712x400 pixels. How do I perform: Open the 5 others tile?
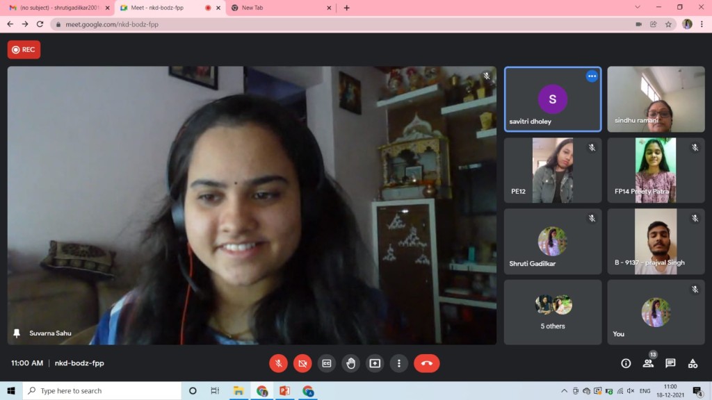click(x=553, y=312)
